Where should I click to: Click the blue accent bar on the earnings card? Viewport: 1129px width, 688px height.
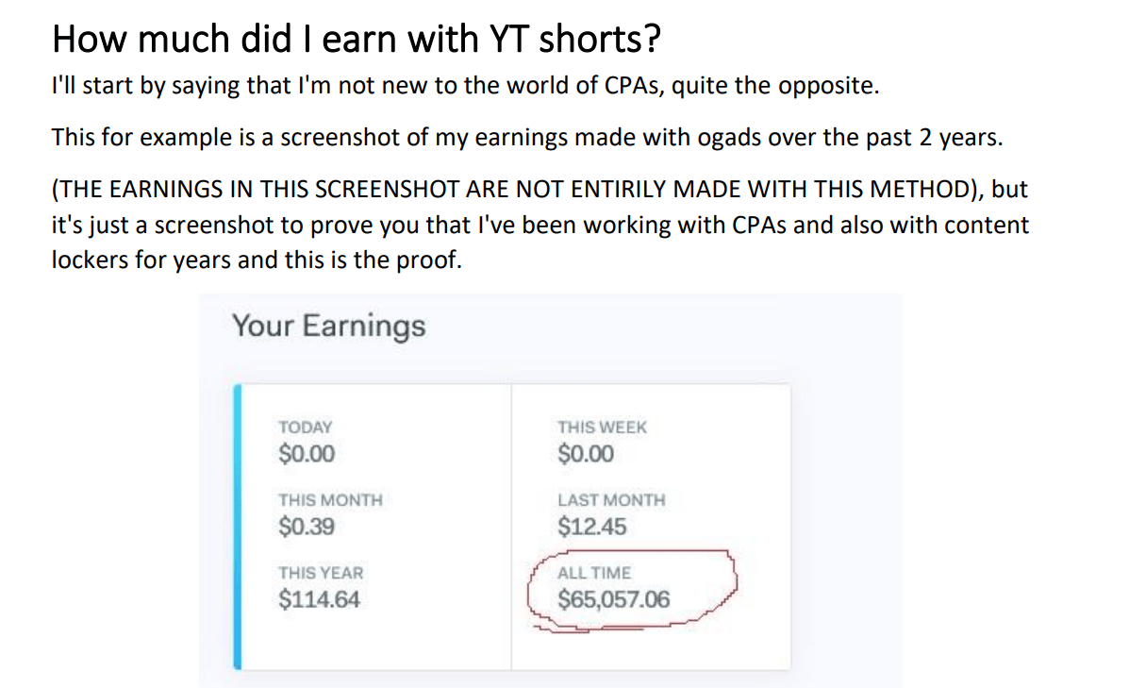(x=238, y=527)
